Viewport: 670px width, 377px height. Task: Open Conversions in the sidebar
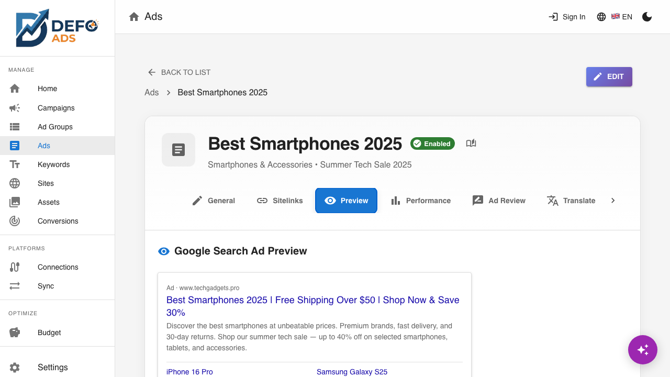pyautogui.click(x=57, y=221)
